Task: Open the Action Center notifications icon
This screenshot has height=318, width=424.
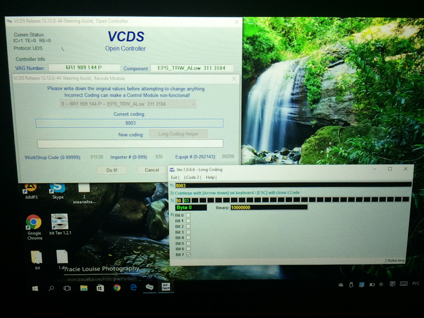Action: 392,284
